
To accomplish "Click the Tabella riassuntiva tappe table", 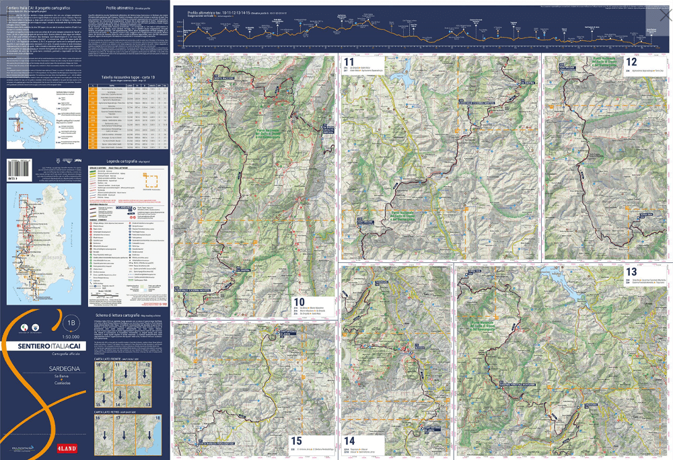I will tap(128, 114).
